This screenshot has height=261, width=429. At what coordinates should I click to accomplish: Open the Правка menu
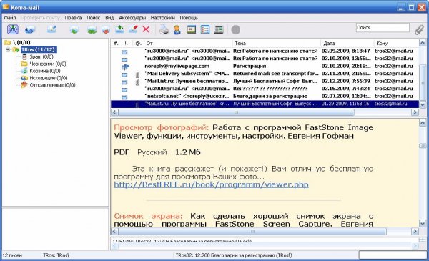73,17
